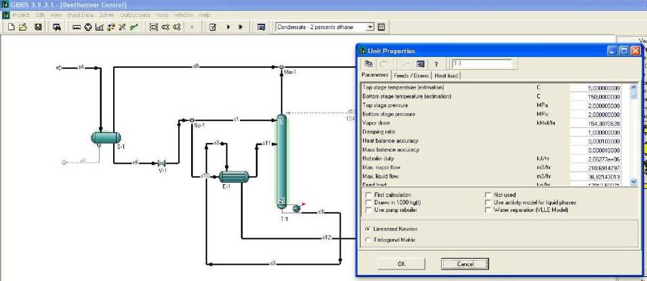647x281 pixels.
Task: Click the parameters list scroll-up arrow
Action: [634, 87]
